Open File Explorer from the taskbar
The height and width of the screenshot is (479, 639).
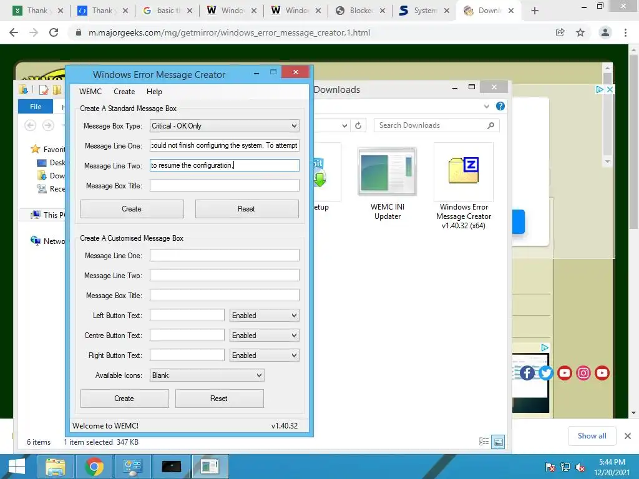56,467
